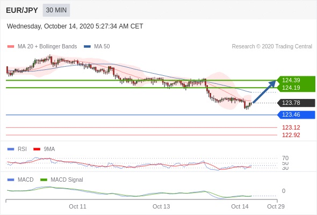
Task: Click the Oct 29 date marker
Action: point(276,206)
